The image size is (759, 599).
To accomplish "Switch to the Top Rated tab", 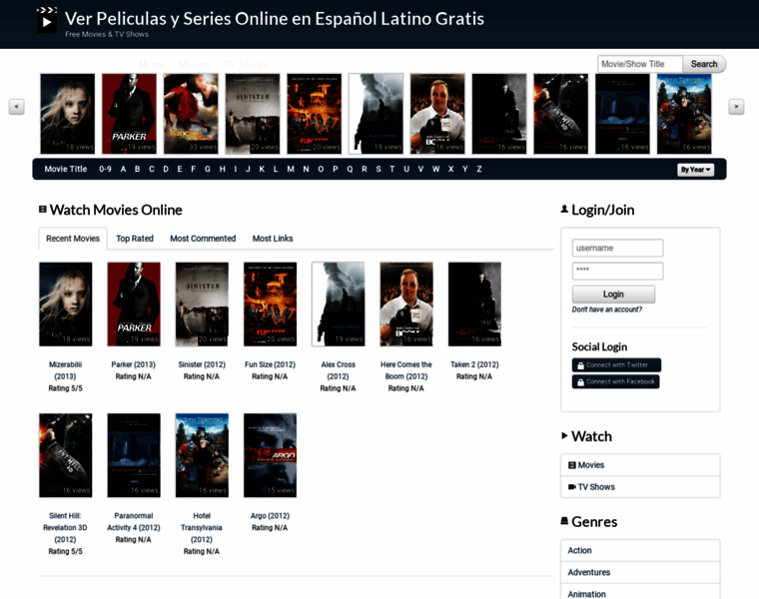I will pyautogui.click(x=135, y=239).
